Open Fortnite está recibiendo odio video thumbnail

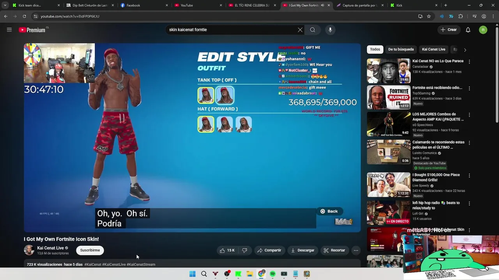[389, 97]
